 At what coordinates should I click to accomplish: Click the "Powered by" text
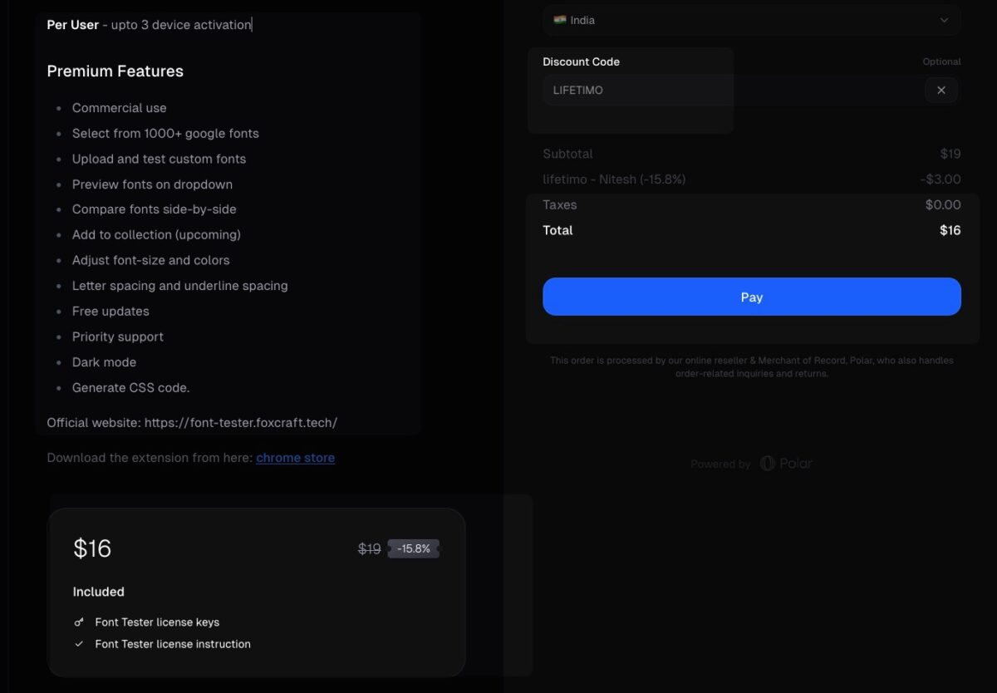pos(720,464)
